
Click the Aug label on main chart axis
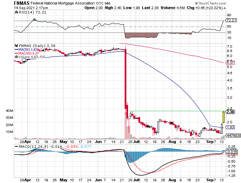tap(172, 142)
